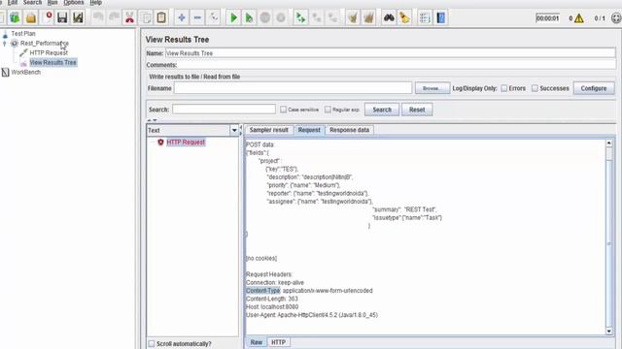Screen dimensions: 622x349
Task: Select Rest_Performance thread group node
Action: point(45,43)
